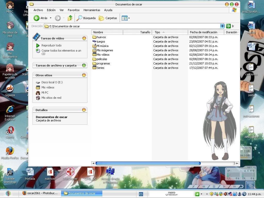Open the Herramientas menu
This screenshot has width=264, height=198.
92,10
